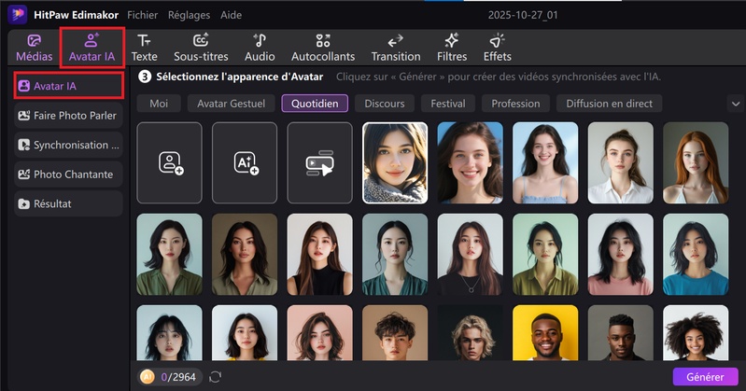Open the Audio tool
This screenshot has width=746, height=391.
[260, 47]
